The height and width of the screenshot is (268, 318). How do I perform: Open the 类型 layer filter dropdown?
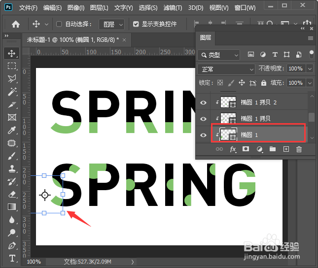[x=218, y=55]
